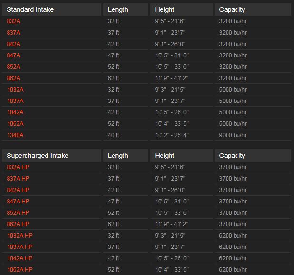Follow the 862A model link
The image size is (294, 275).
(x=14, y=78)
